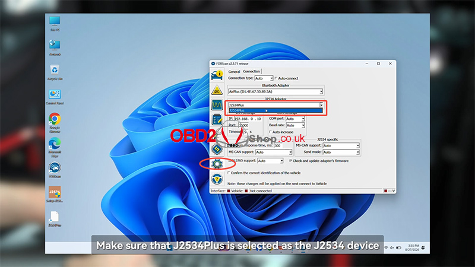Open MS-CAN support dropdown below response time
The height and width of the screenshot is (267, 475).
click(x=274, y=152)
